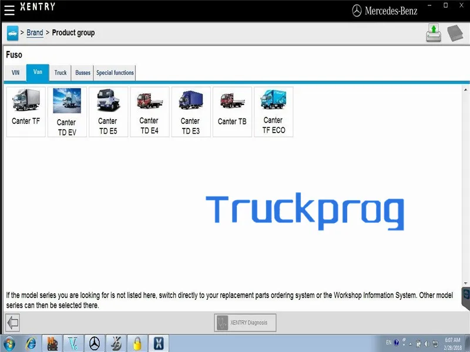The height and width of the screenshot is (352, 470).
Task: Select the Canter TF vehicle
Action: (26, 112)
